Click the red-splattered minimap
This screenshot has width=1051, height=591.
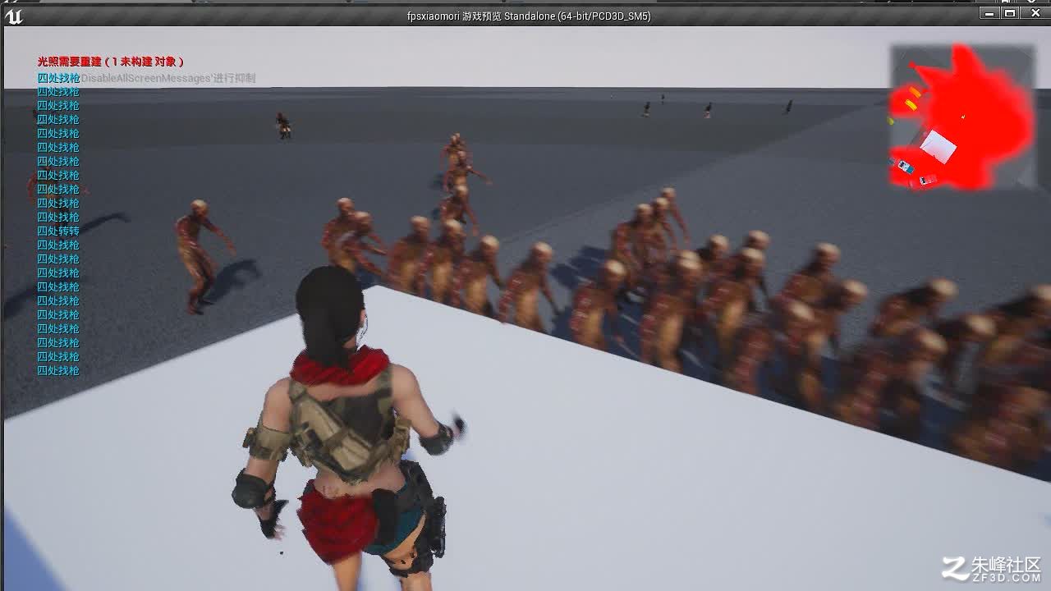pyautogui.click(x=962, y=118)
